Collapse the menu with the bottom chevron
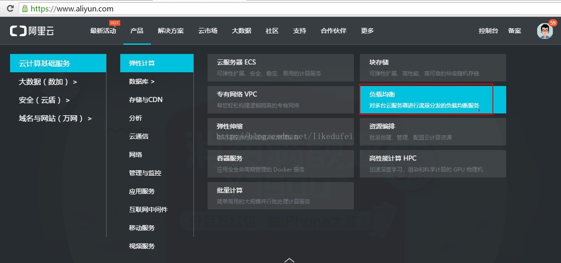 (x=289, y=260)
